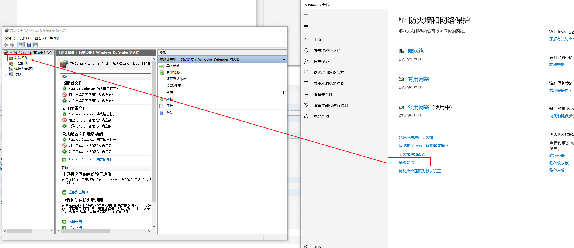Click the 获取帮助 link

(x=557, y=65)
